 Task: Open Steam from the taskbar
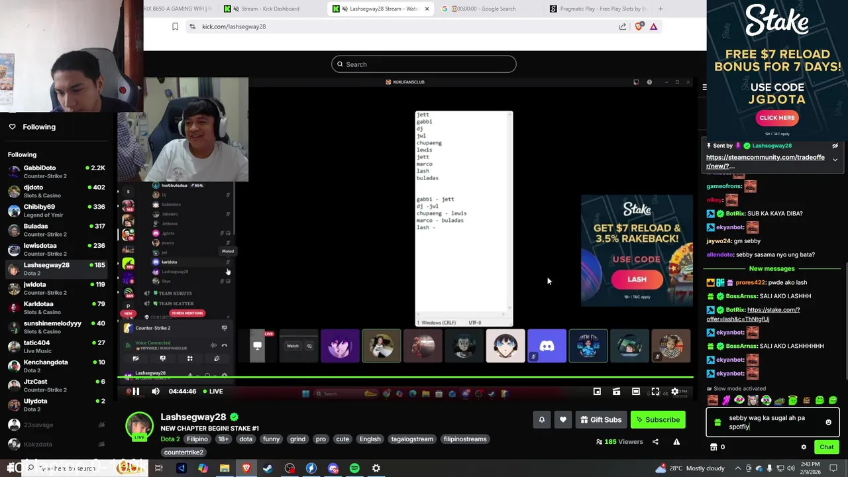[x=268, y=468]
